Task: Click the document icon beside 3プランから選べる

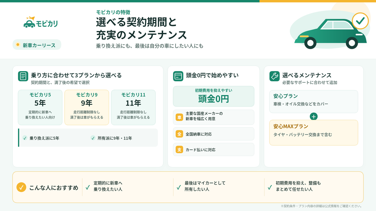Action: pyautogui.click(x=23, y=76)
